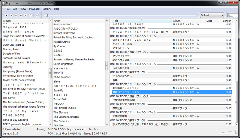
Task: Sort playlist by the Date column header
Action: 211,21
